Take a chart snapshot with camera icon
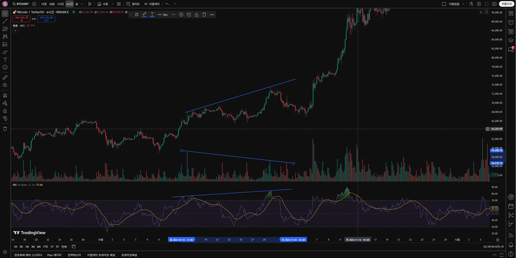This screenshot has width=516, height=258. pyautogui.click(x=494, y=4)
